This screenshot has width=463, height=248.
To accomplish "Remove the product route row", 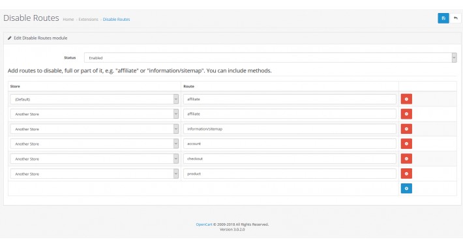I will 406,174.
